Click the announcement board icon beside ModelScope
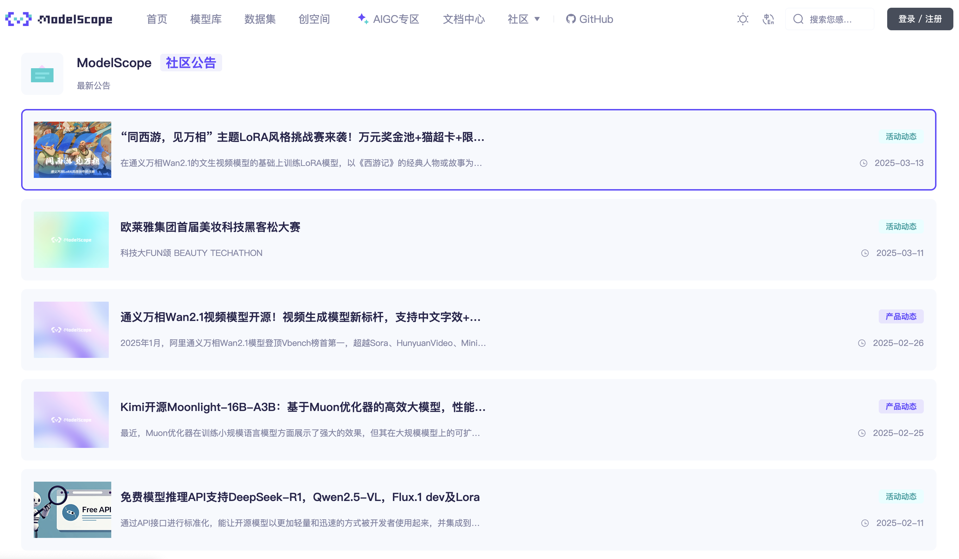This screenshot has height=559, width=959. click(42, 74)
